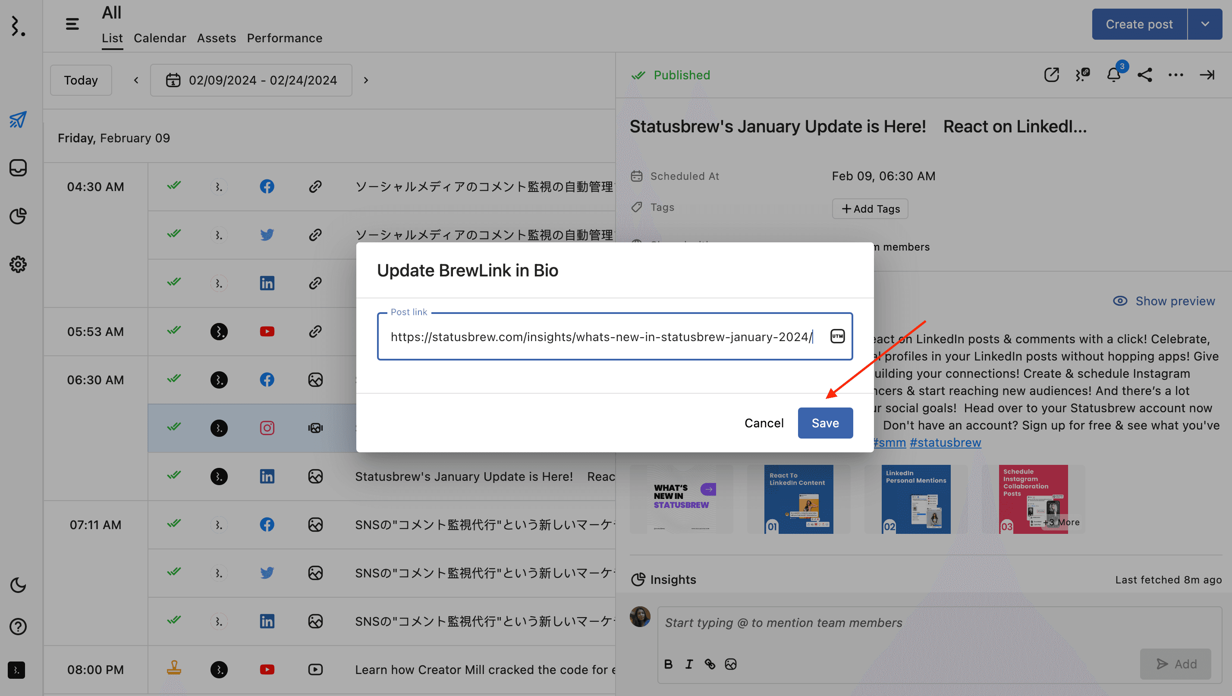Open the What's New in Statusbrew thumbnail
The width and height of the screenshot is (1232, 696).
pos(681,499)
